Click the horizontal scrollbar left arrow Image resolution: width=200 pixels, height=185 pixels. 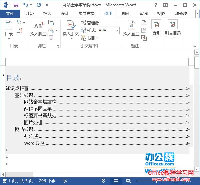click(x=3, y=174)
